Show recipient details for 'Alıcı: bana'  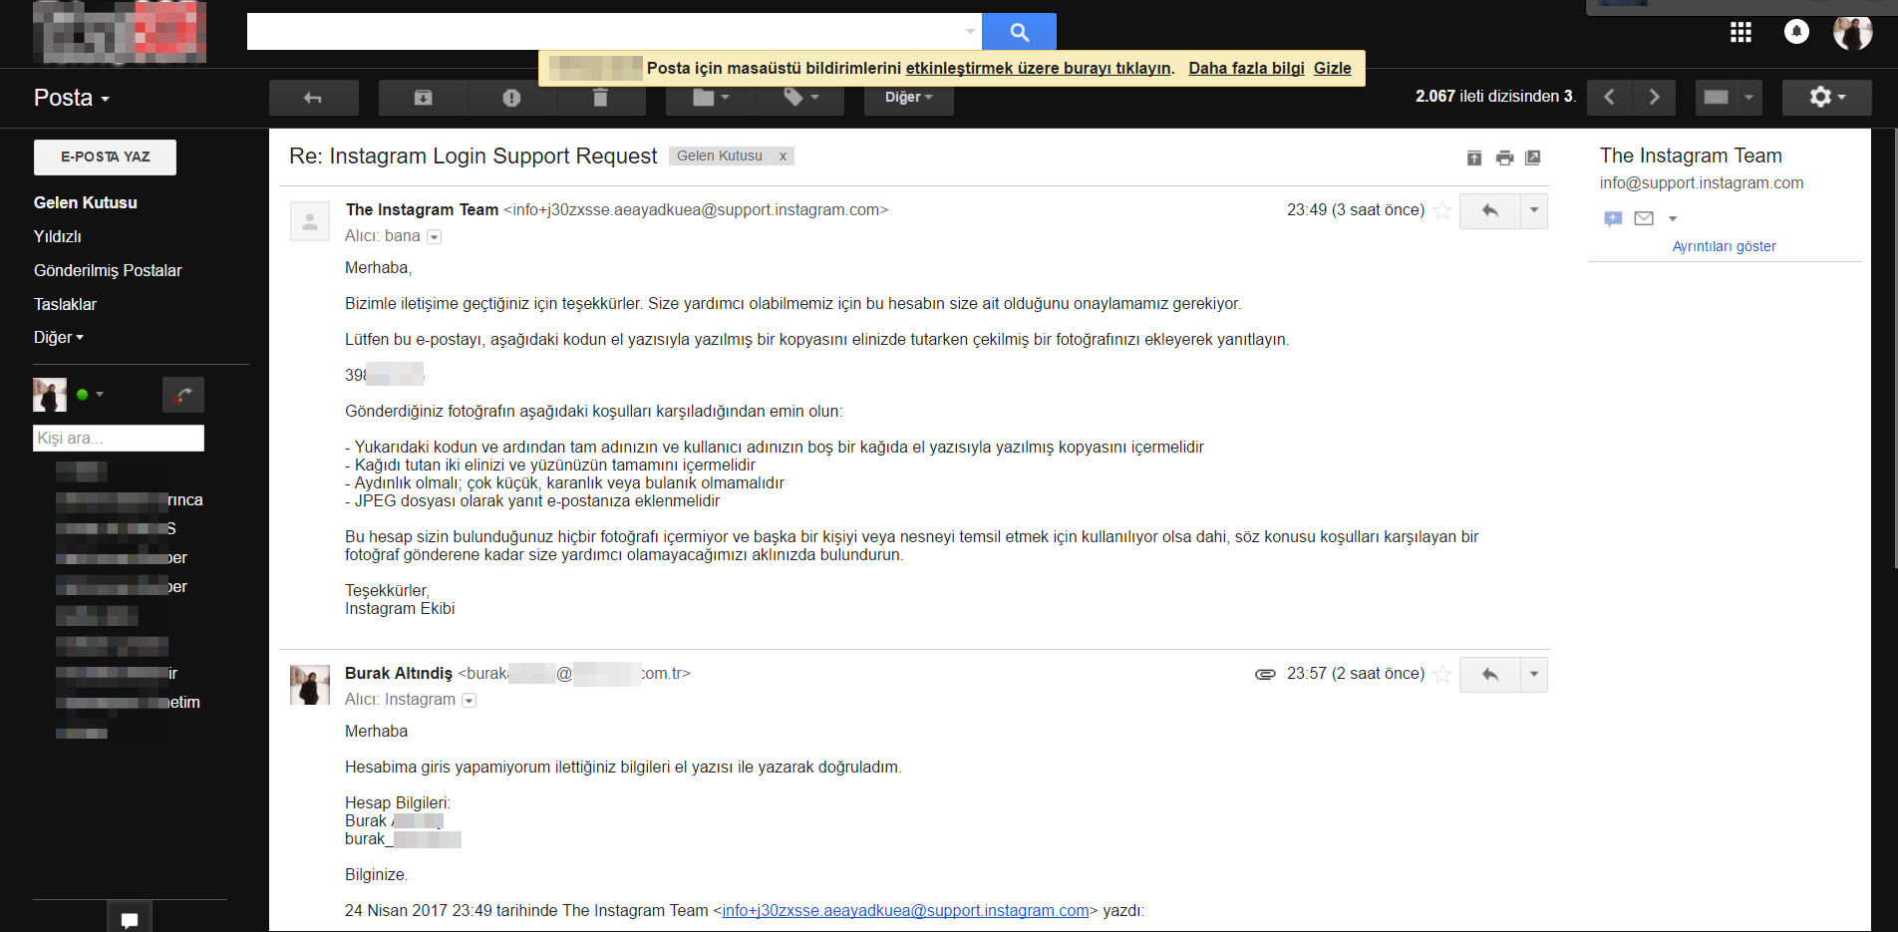pyautogui.click(x=434, y=237)
